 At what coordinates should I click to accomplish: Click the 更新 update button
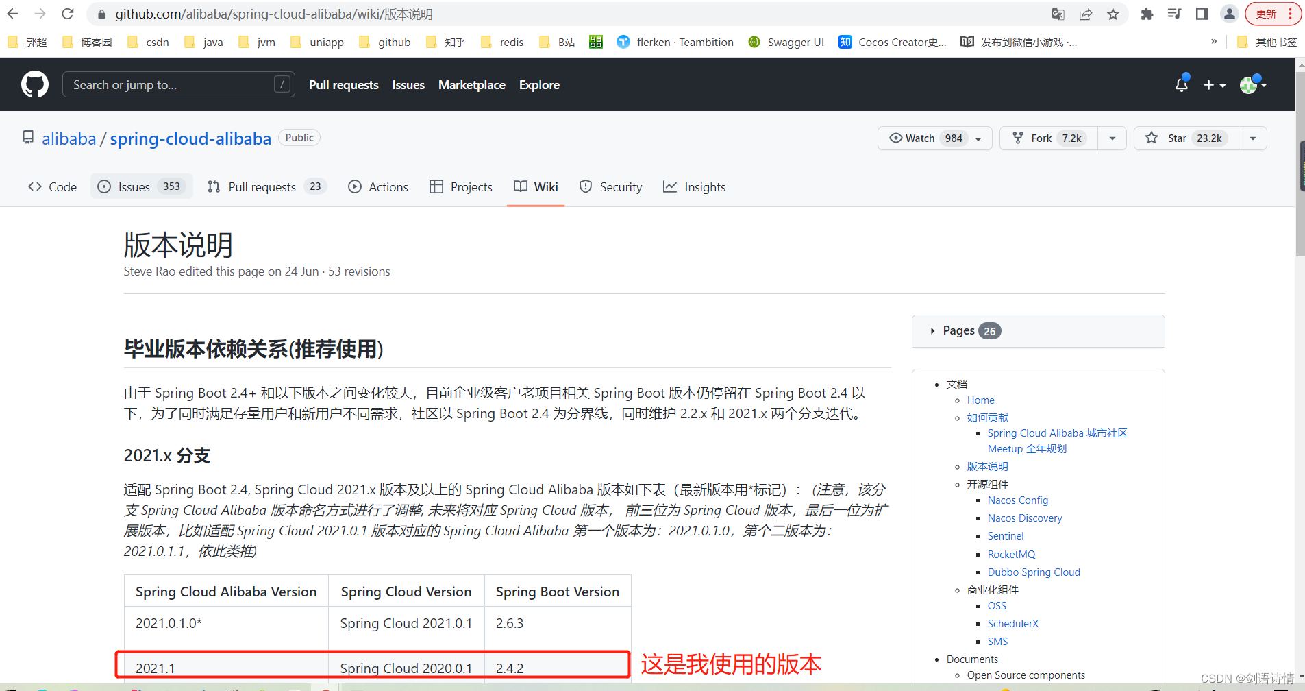click(1273, 14)
